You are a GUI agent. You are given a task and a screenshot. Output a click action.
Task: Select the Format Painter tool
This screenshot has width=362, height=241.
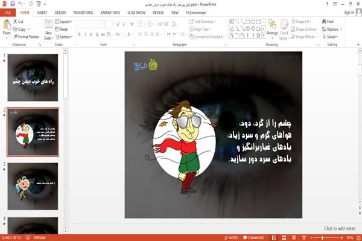[27, 37]
